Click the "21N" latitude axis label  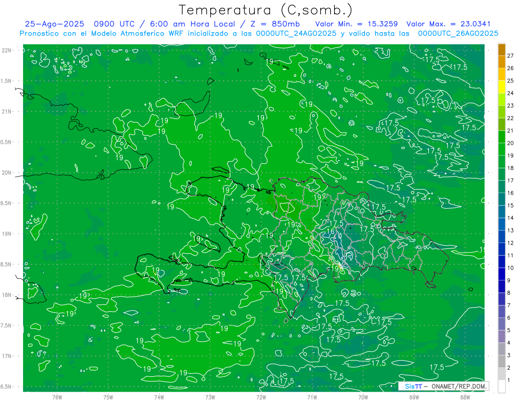[6, 112]
